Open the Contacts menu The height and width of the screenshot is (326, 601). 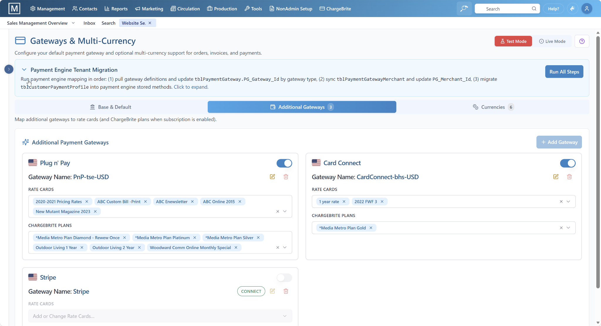click(x=85, y=9)
